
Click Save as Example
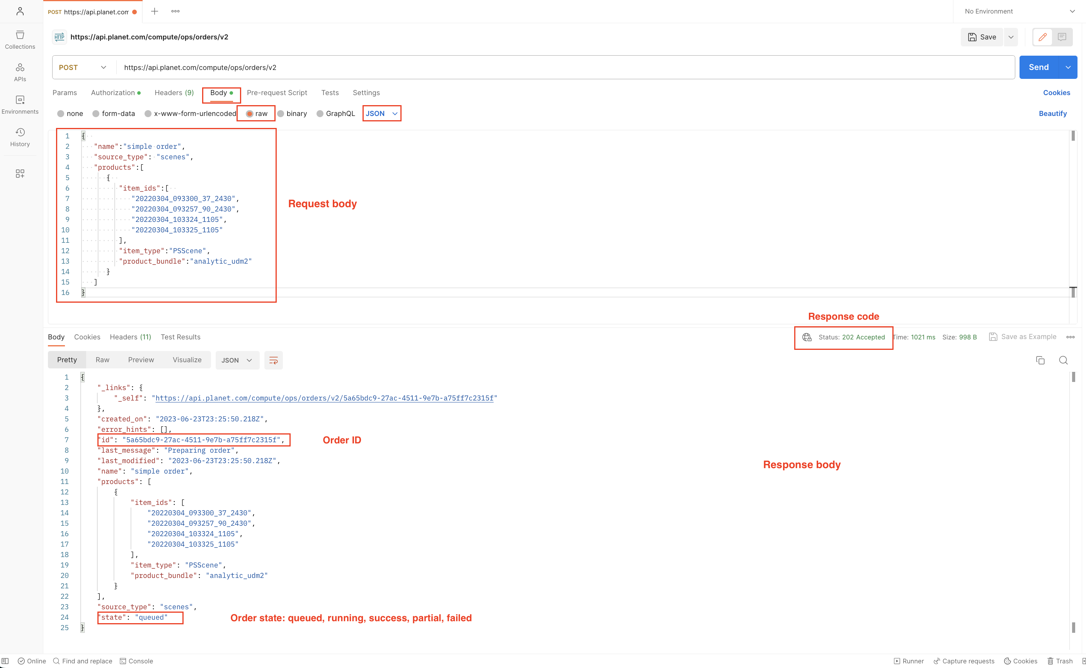point(1022,337)
